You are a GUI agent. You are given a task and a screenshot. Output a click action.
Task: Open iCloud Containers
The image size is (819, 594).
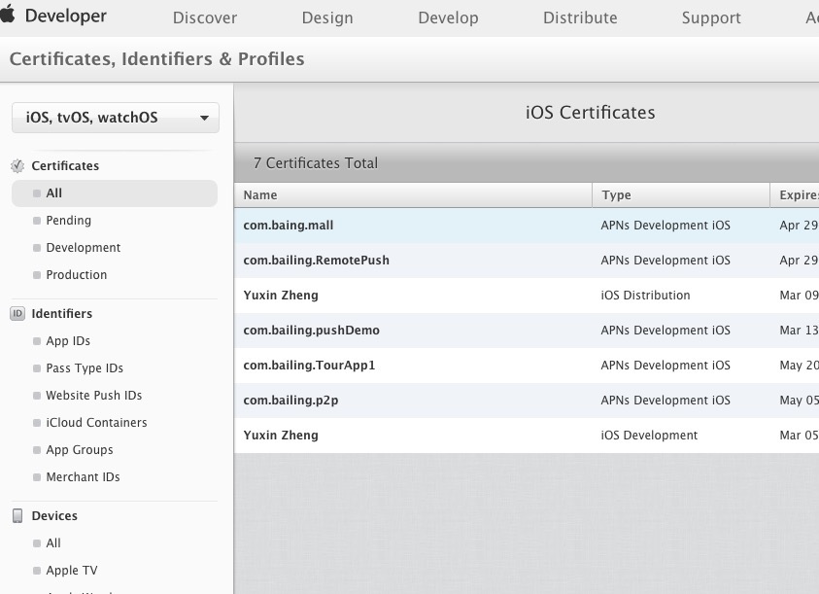(96, 423)
